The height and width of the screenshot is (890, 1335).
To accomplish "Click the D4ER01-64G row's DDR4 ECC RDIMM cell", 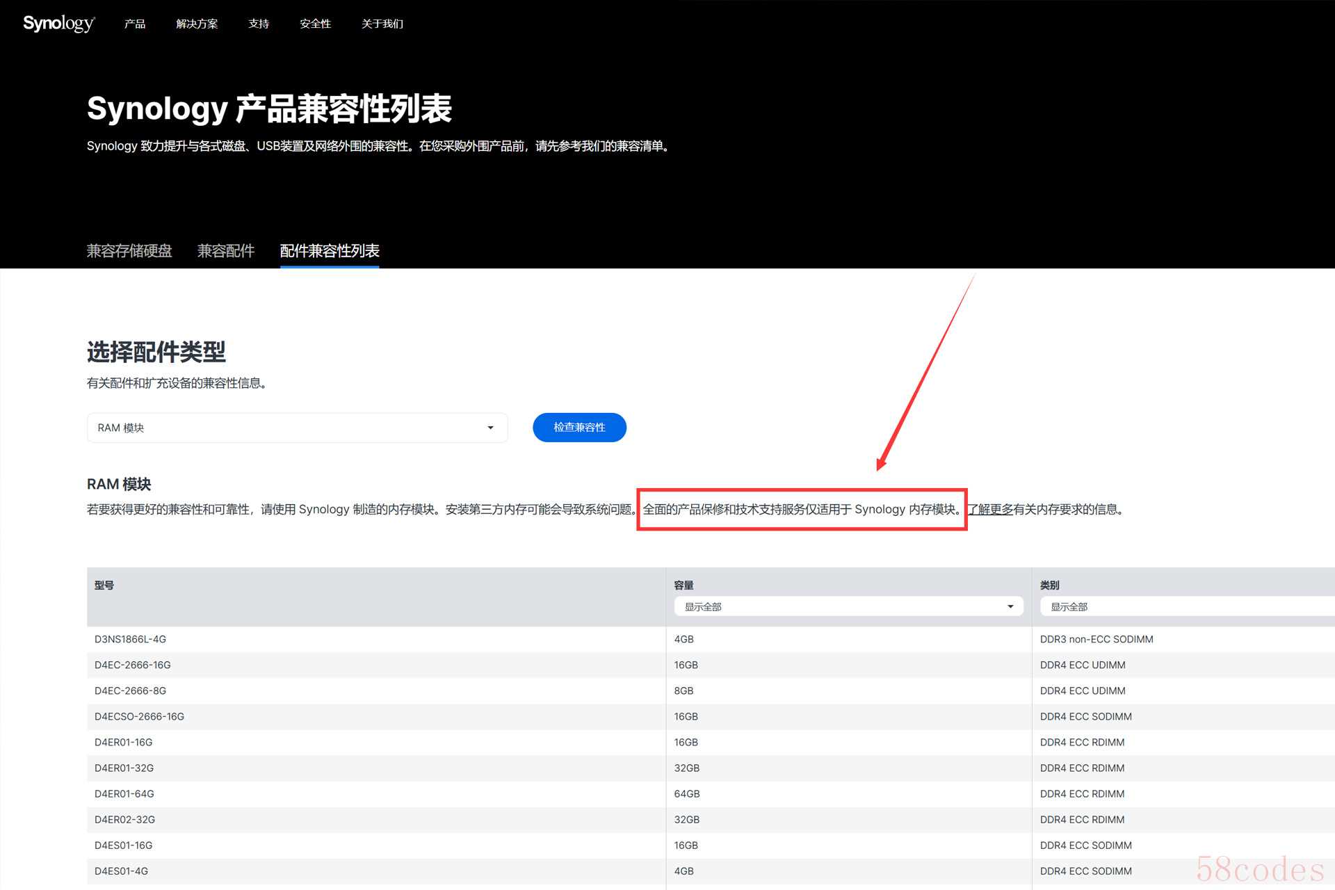I will pos(1083,793).
